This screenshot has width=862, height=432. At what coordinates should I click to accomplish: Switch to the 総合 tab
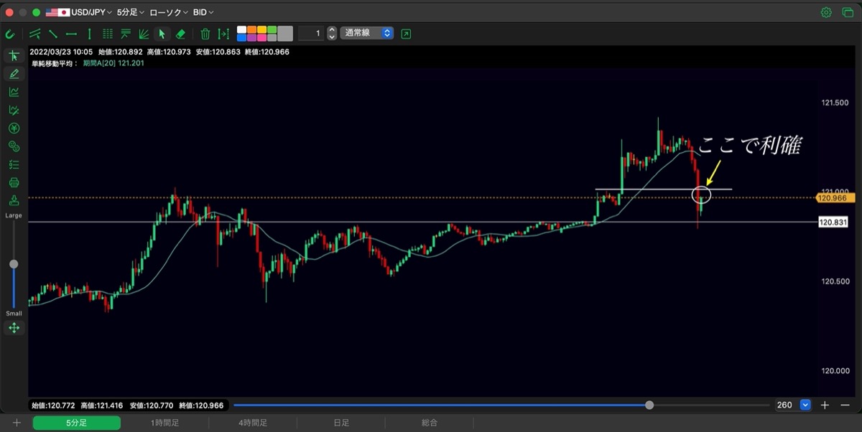point(430,423)
